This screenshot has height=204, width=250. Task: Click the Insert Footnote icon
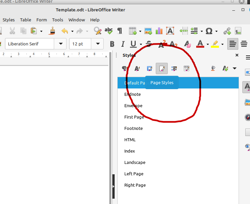click(x=238, y=31)
